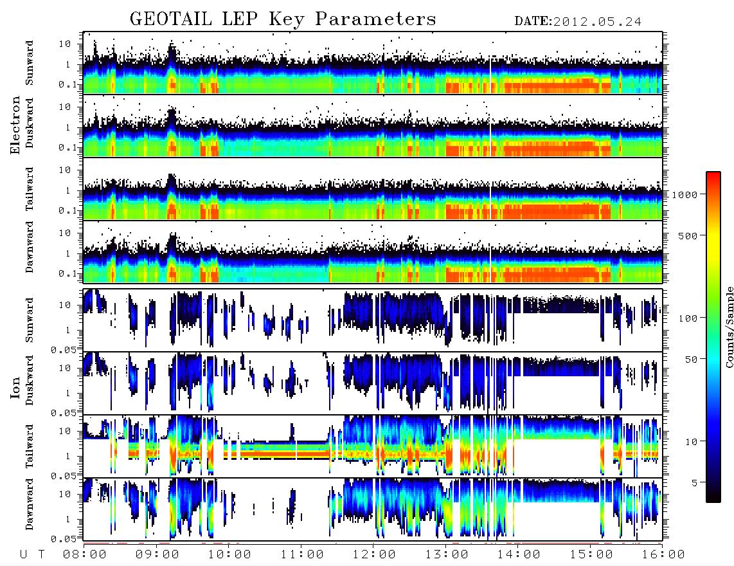Image resolution: width=734 pixels, height=566 pixels.
Task: Click the Ion Duskward spectrogram panel
Action: (x=373, y=383)
